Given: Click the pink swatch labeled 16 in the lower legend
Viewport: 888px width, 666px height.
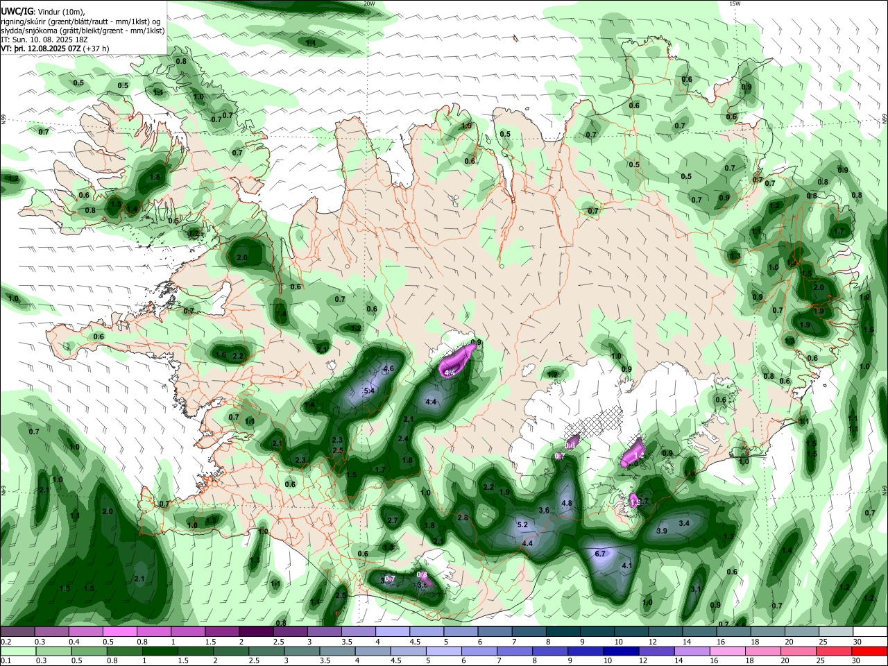Looking at the screenshot, I should pyautogui.click(x=727, y=651).
